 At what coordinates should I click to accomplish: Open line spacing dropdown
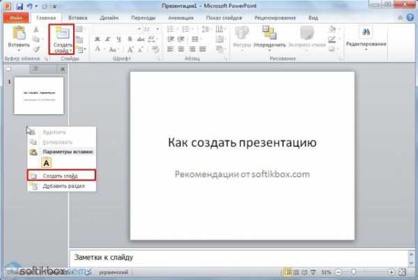point(206,29)
